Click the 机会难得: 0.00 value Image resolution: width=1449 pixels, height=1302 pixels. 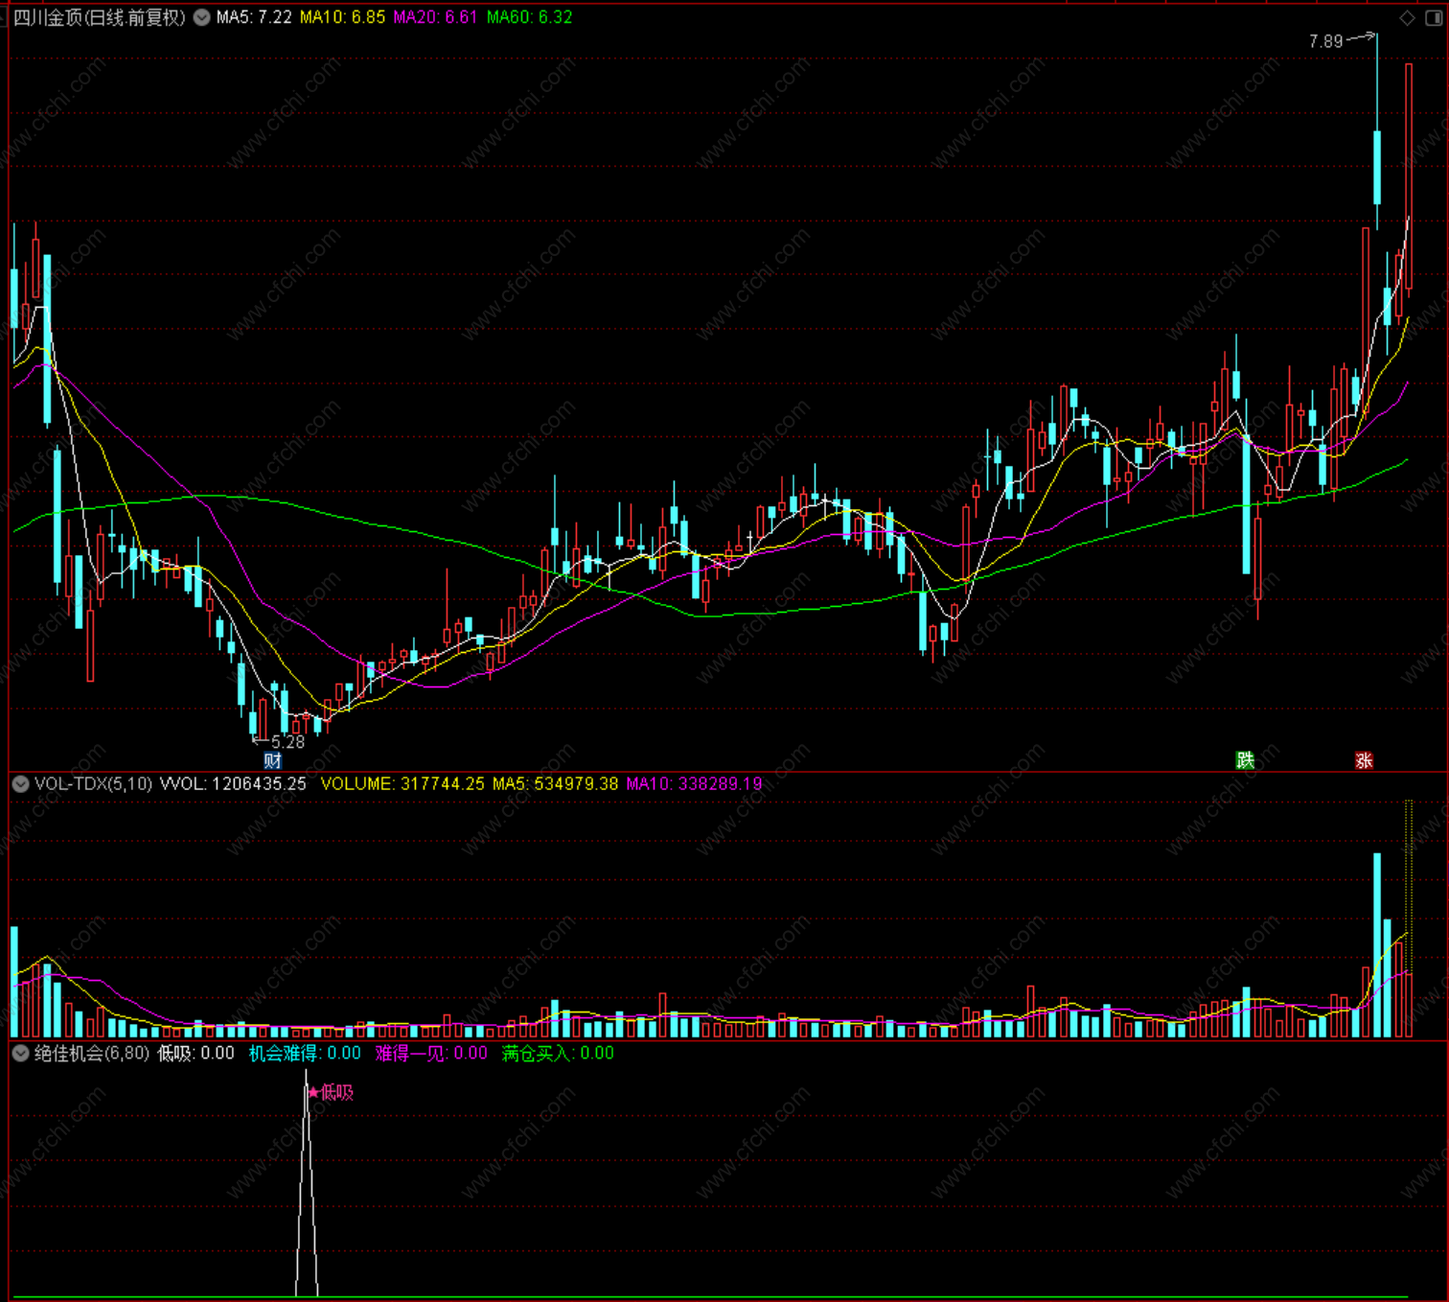tap(305, 1053)
